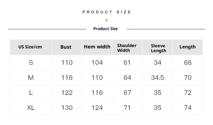
Task: Click the small x below the title
Action: coord(106,20)
